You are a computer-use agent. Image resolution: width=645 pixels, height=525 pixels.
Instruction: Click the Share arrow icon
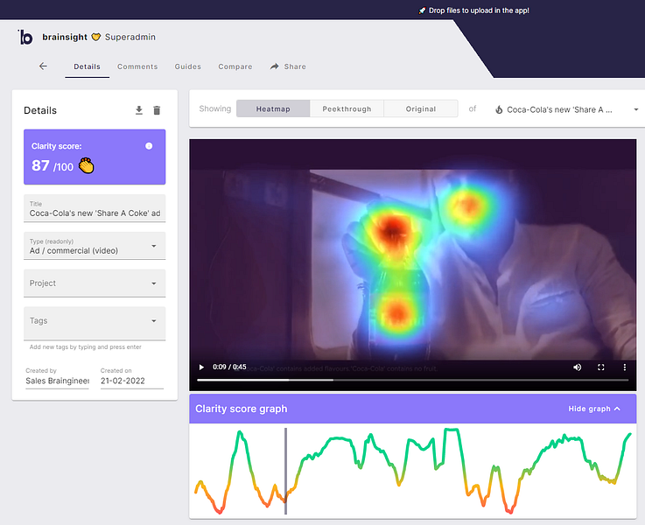pos(275,66)
